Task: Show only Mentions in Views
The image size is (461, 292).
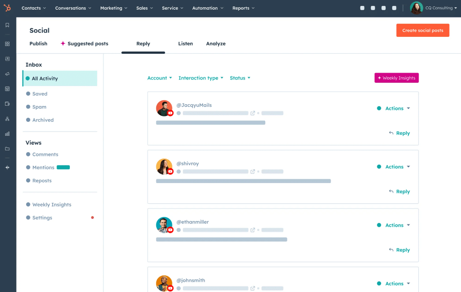Action: [43, 167]
